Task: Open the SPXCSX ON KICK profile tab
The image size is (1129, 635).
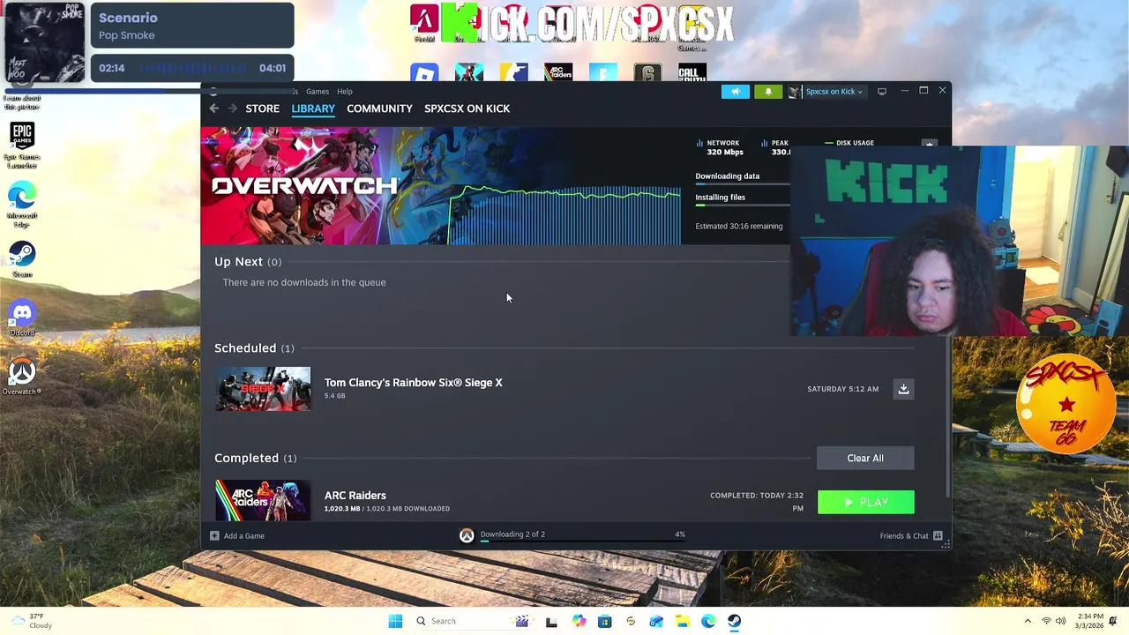Action: click(467, 108)
